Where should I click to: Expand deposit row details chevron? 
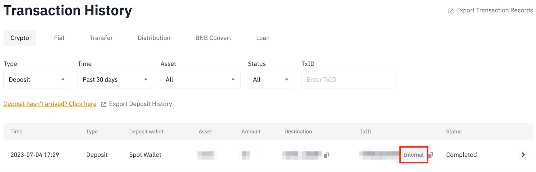coord(523,155)
